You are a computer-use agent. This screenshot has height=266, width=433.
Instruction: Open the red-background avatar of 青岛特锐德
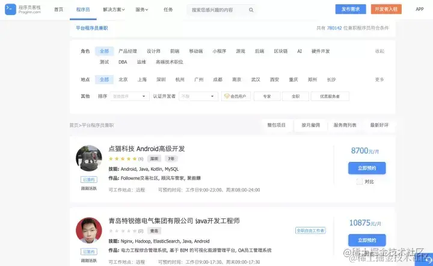tap(89, 230)
